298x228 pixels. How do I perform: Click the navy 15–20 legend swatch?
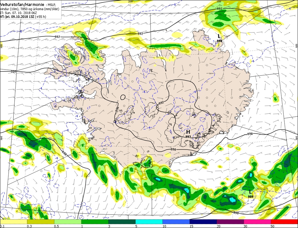point(203,222)
